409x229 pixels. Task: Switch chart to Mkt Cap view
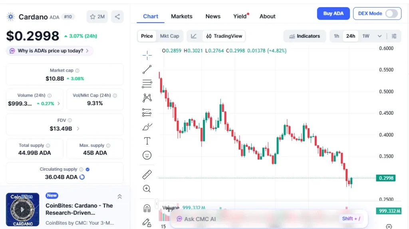pyautogui.click(x=169, y=36)
